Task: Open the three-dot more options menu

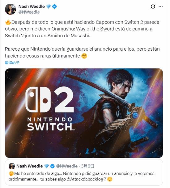Action: [161, 6]
